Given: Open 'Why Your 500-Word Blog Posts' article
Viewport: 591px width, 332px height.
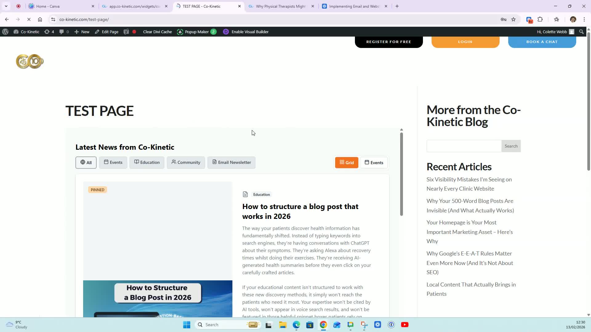Looking at the screenshot, I should (x=470, y=206).
